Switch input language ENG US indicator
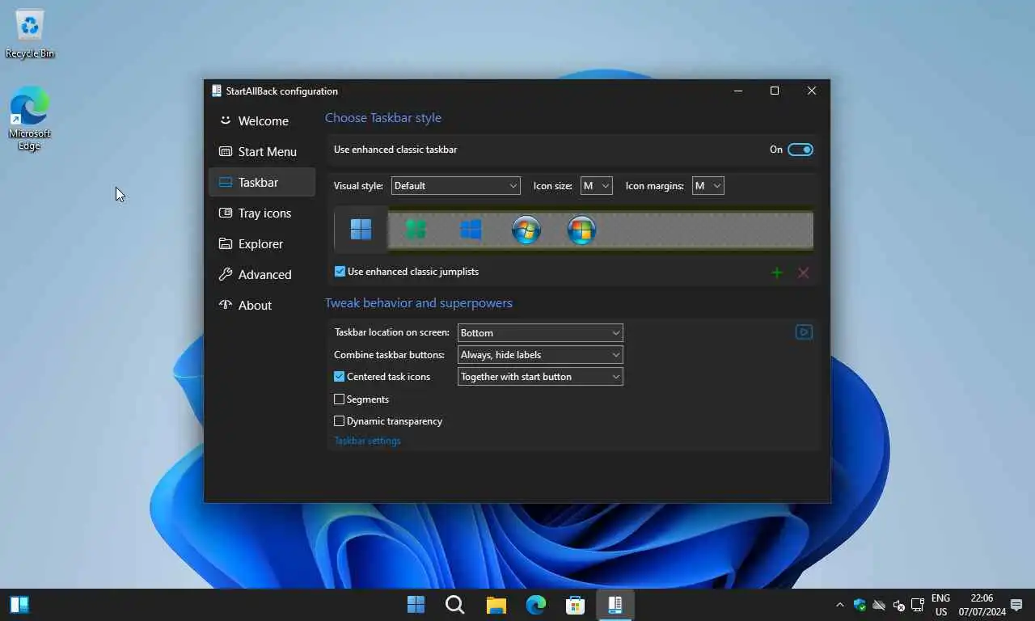This screenshot has height=621, width=1035. coord(940,605)
